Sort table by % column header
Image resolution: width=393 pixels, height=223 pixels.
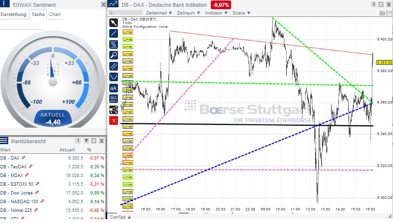coord(89,150)
